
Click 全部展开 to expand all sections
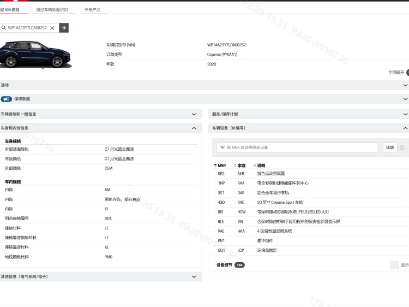(x=396, y=72)
